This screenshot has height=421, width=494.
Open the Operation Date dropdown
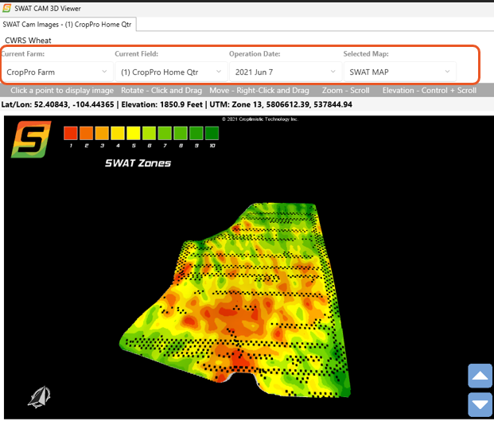click(286, 72)
